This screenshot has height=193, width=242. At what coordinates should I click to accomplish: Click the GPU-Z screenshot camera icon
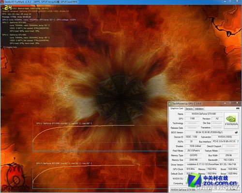tap(238, 108)
